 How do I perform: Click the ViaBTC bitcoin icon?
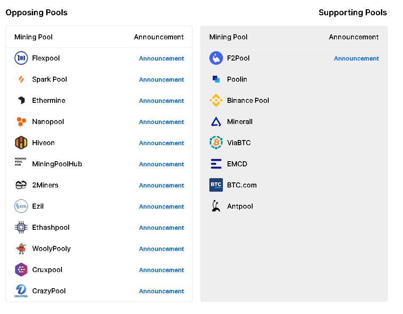pos(216,143)
